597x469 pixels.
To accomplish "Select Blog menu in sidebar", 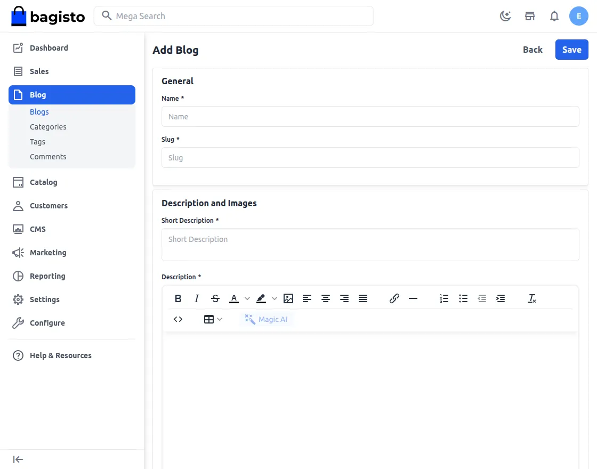I will coord(71,95).
